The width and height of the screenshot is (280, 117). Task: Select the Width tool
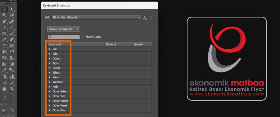point(4,52)
